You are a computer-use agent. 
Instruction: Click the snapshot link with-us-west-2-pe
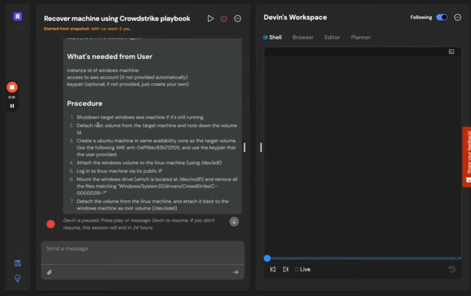coord(111,29)
